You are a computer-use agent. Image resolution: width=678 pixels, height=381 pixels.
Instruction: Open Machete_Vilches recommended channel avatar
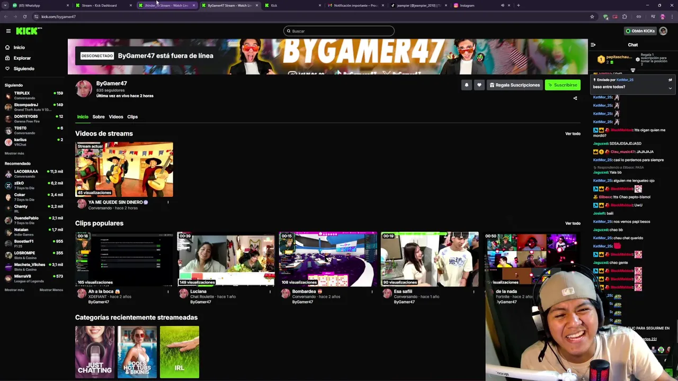(8, 267)
